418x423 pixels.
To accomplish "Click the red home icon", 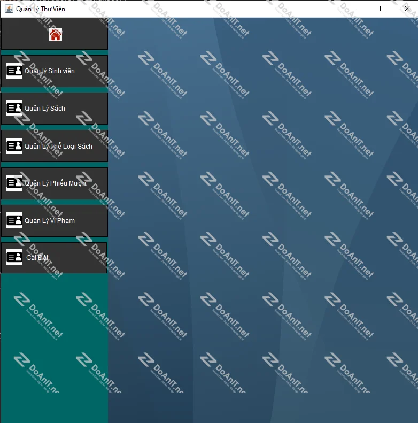I will [56, 35].
